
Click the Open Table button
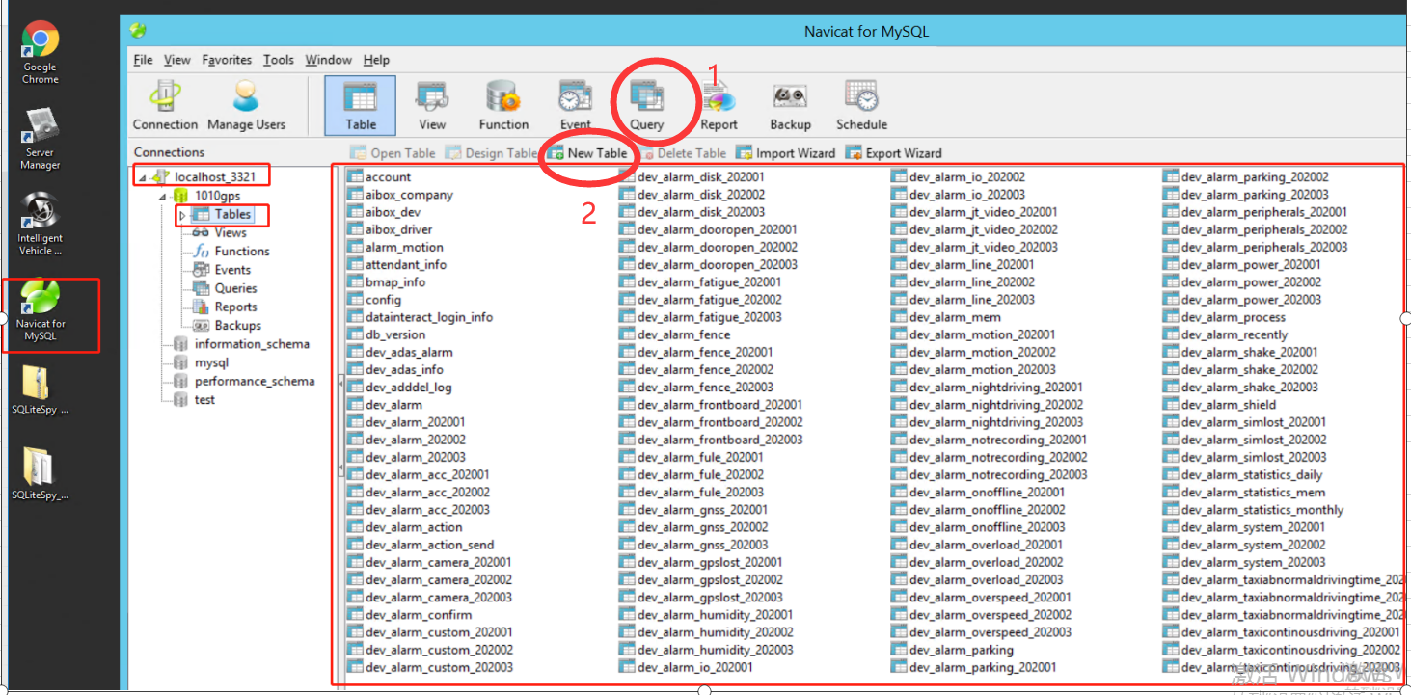393,152
